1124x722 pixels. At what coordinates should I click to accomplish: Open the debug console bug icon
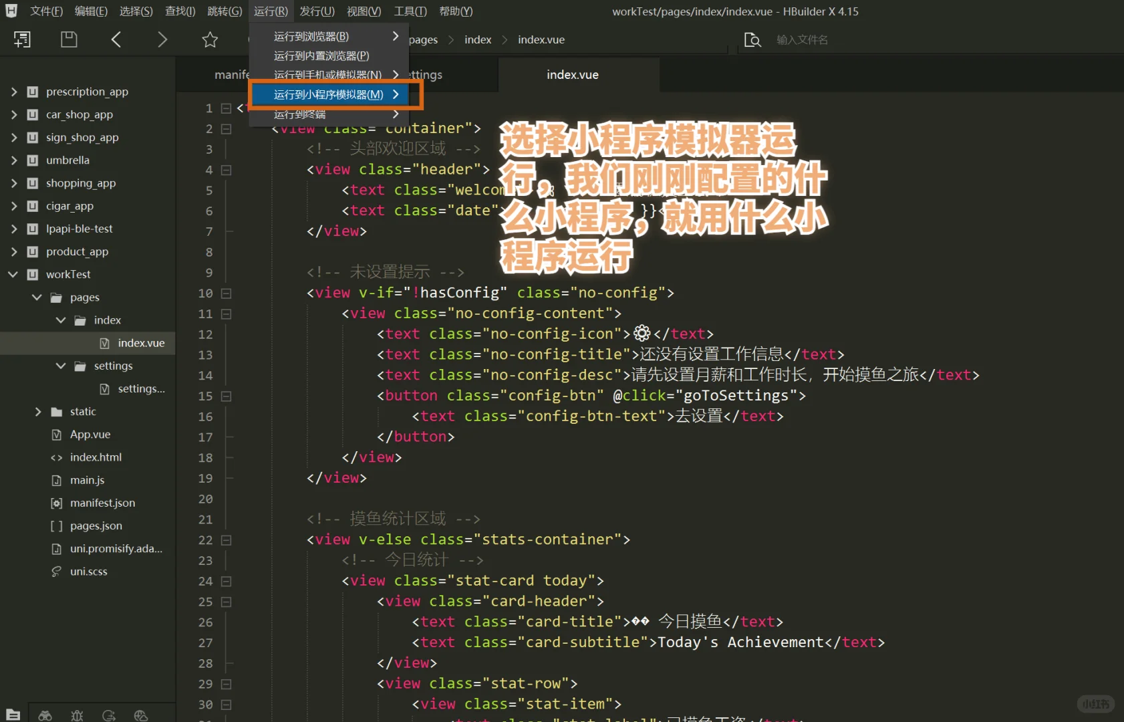(78, 714)
